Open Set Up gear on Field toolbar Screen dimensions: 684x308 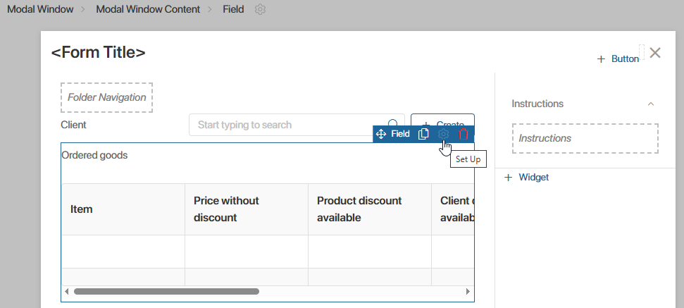pyautogui.click(x=443, y=134)
